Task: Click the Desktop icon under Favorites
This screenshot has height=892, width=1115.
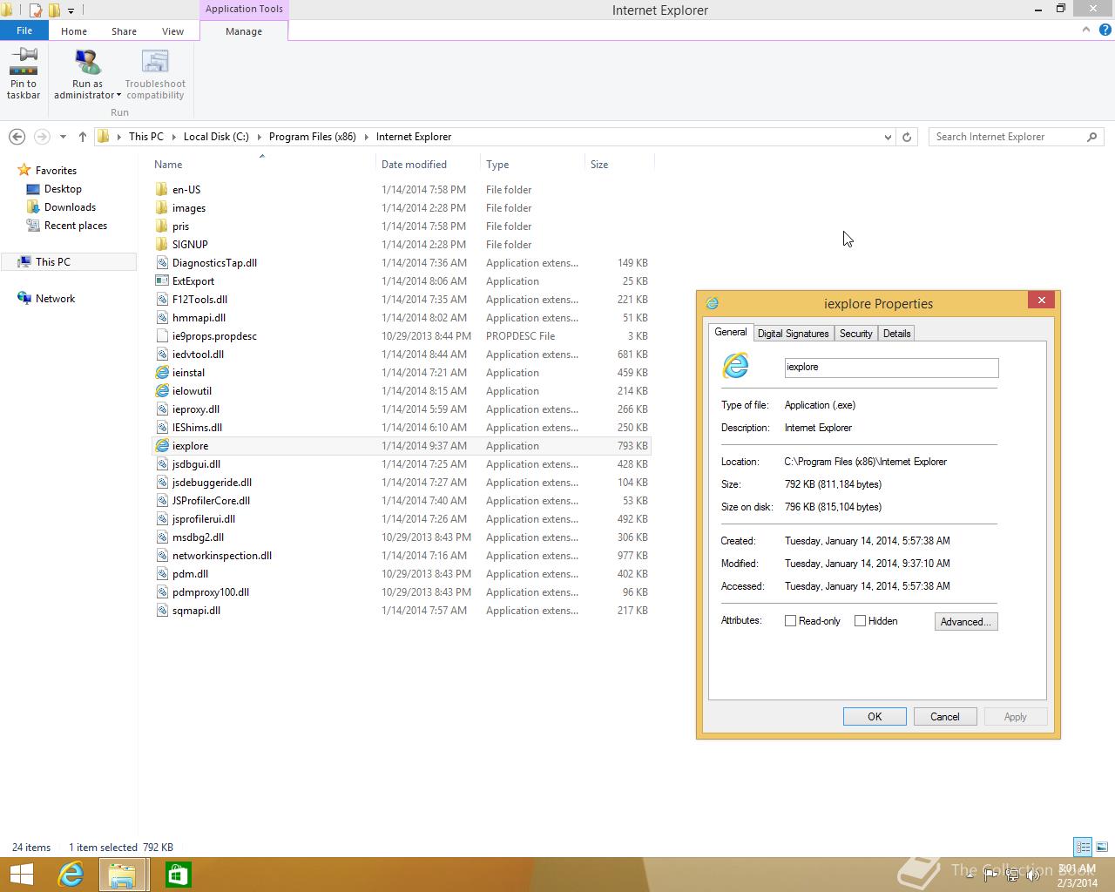Action: [x=34, y=189]
